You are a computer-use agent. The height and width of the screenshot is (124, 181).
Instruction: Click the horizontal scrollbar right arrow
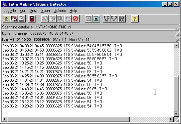click(171, 119)
